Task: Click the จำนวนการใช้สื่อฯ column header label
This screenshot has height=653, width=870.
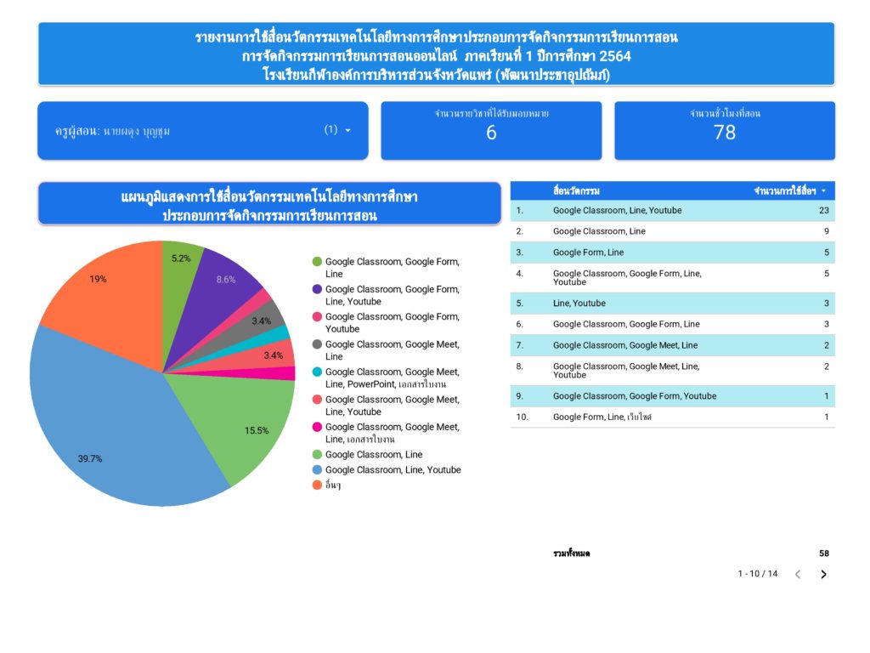Action: (784, 191)
